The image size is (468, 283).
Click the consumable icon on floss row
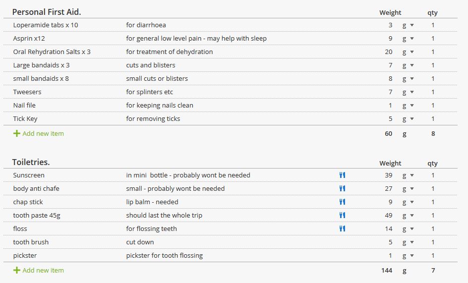pos(342,228)
